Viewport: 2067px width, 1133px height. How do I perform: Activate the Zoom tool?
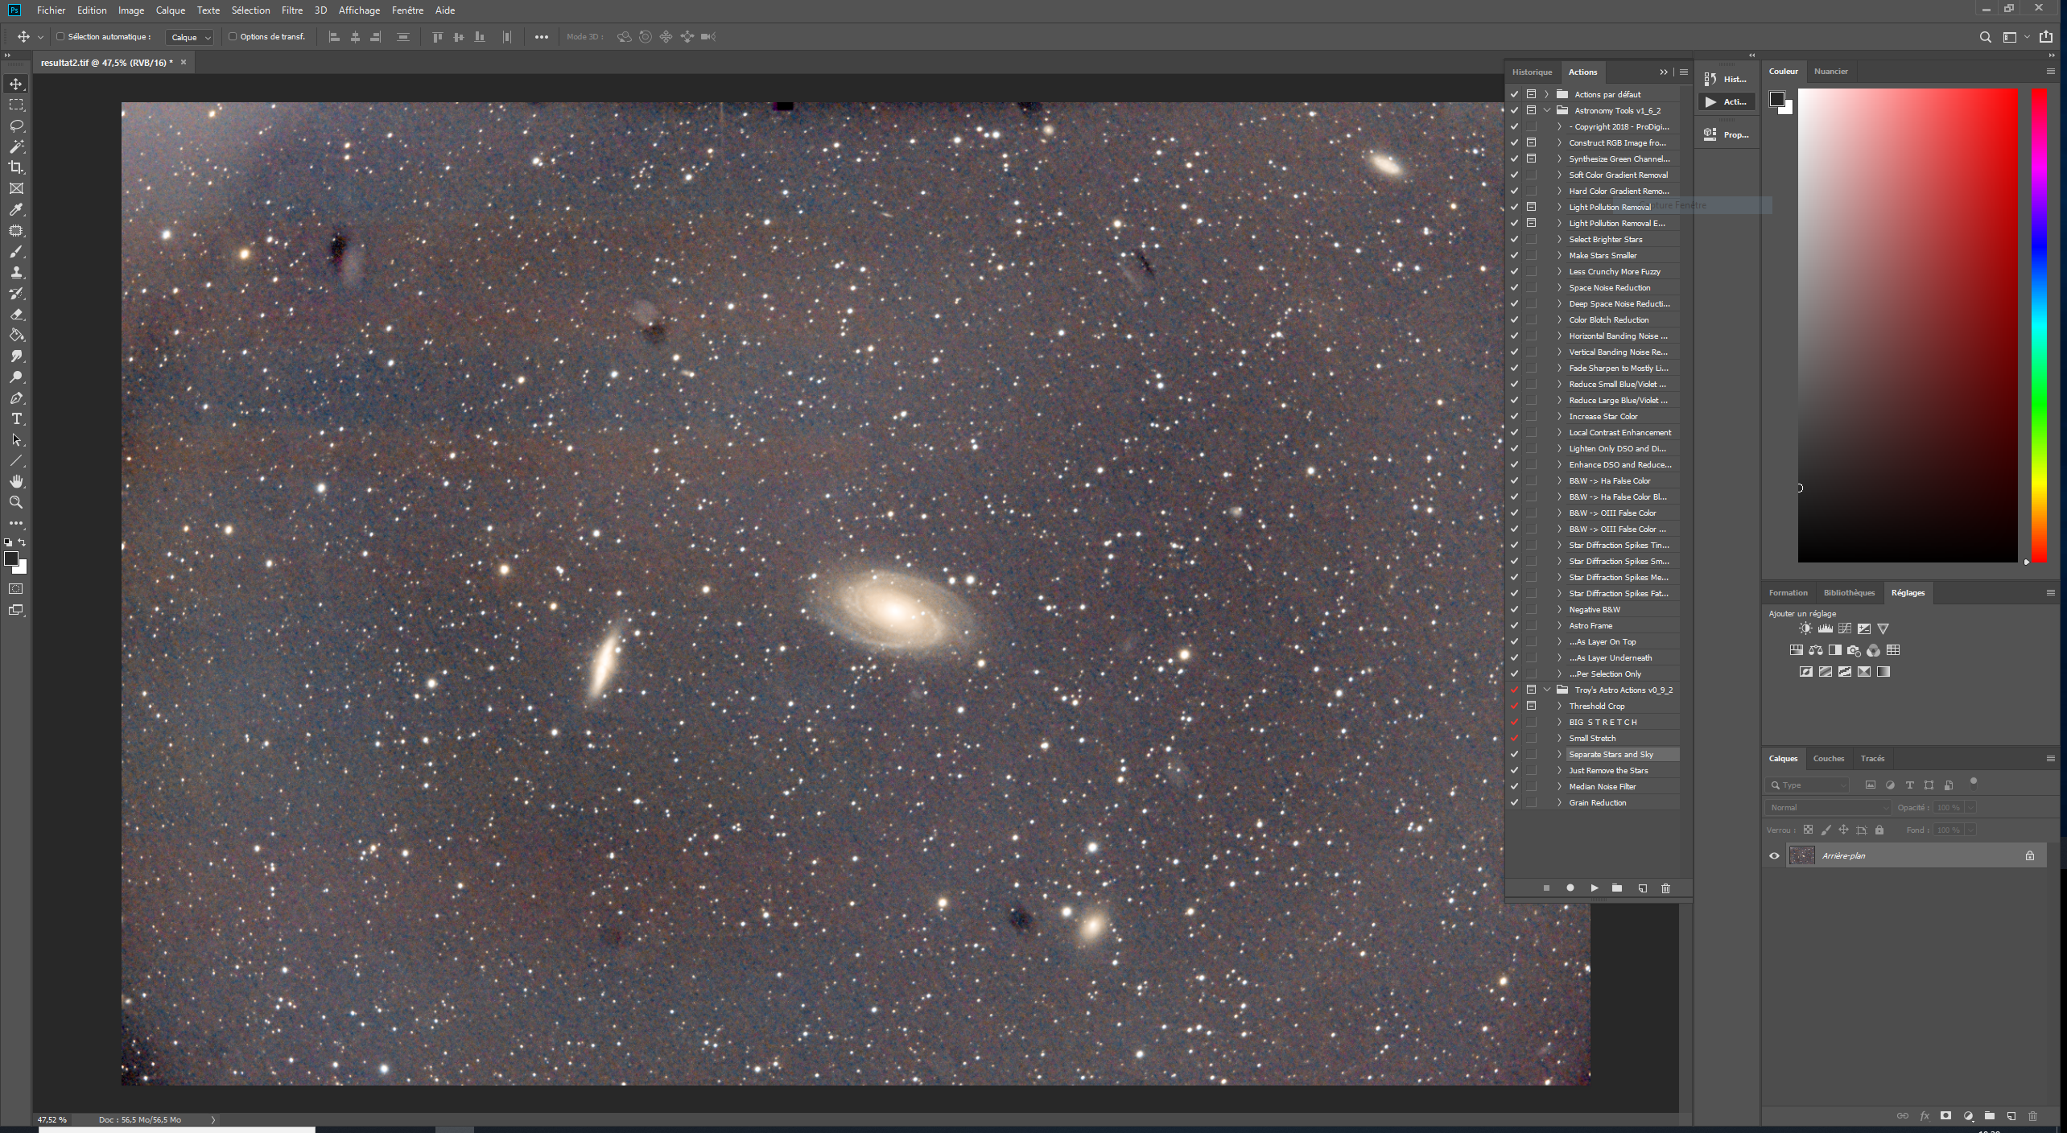coord(16,502)
